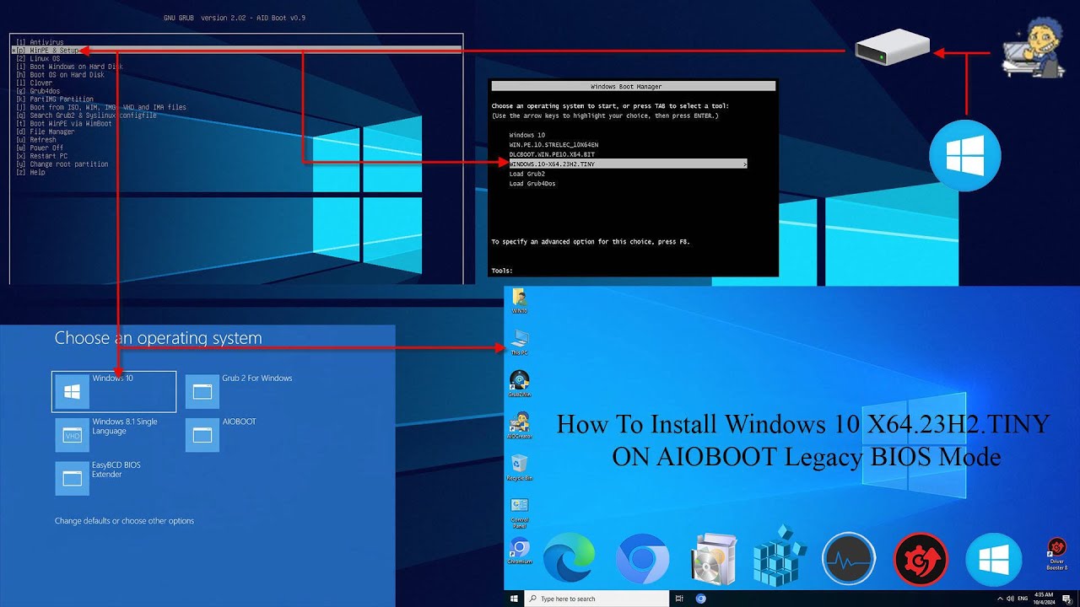The image size is (1080, 607).
Task: Click the large Microsoft Edge icon
Action: pos(570,559)
